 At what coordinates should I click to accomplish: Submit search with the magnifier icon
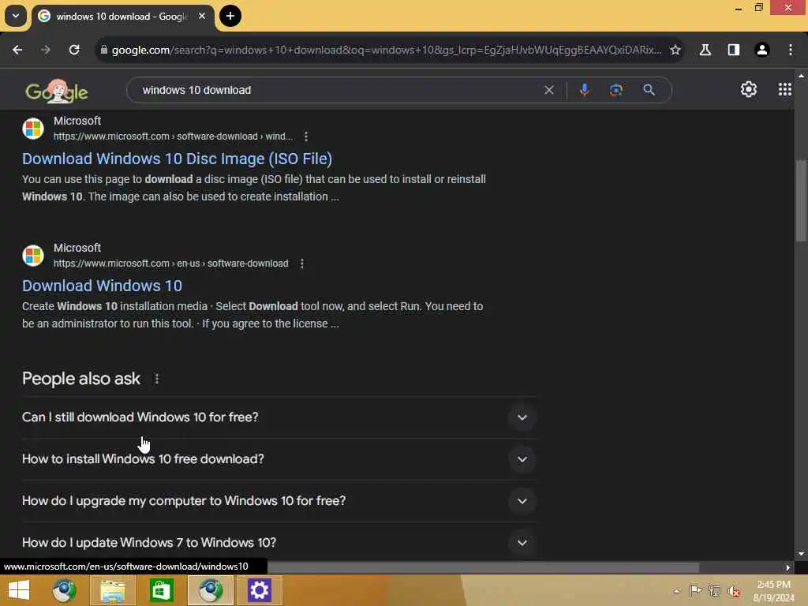click(x=649, y=90)
